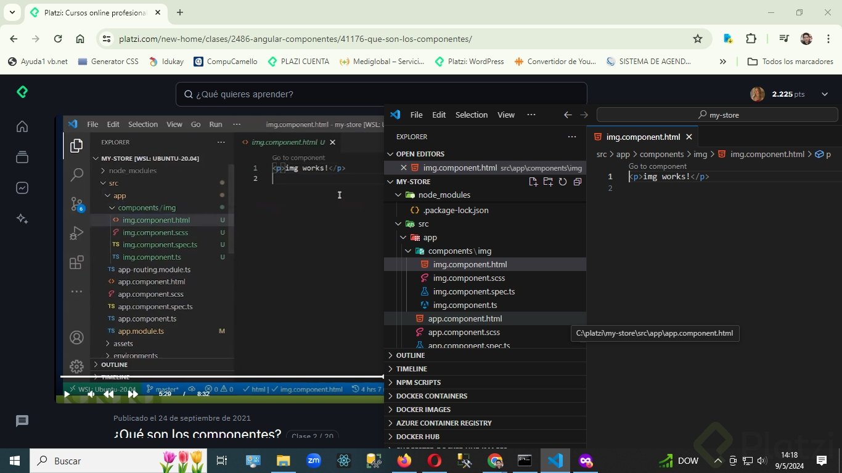
Task: Open Edit menu in front VS Code window
Action: point(439,115)
